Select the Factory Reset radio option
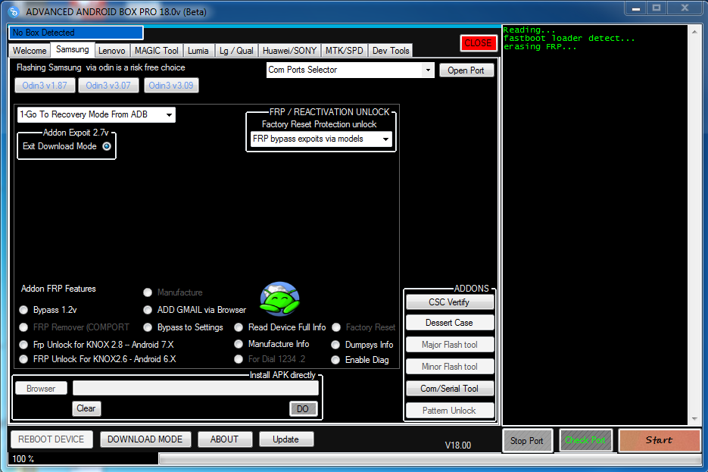The image size is (708, 472). point(336,327)
